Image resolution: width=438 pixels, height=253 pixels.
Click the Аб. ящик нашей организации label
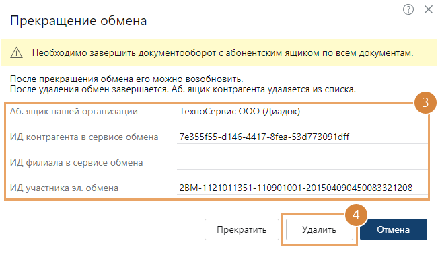(74, 112)
